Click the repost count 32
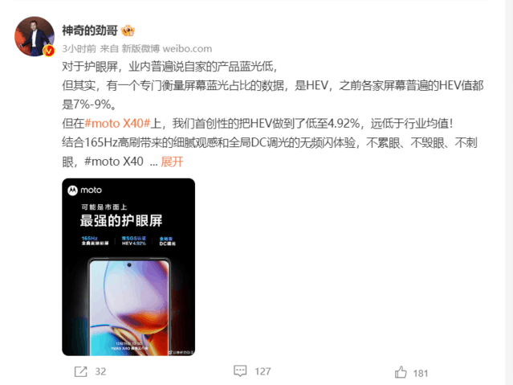 [x=100, y=371]
